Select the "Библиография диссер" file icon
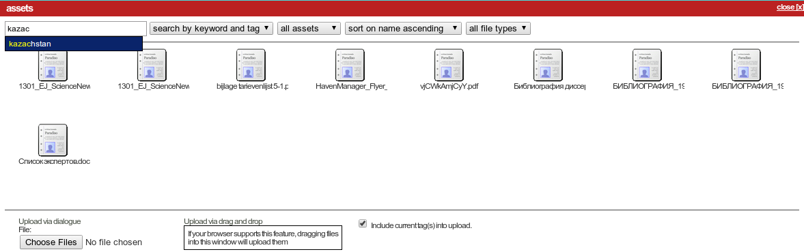Screen dimensions: 804x252 (x=548, y=64)
